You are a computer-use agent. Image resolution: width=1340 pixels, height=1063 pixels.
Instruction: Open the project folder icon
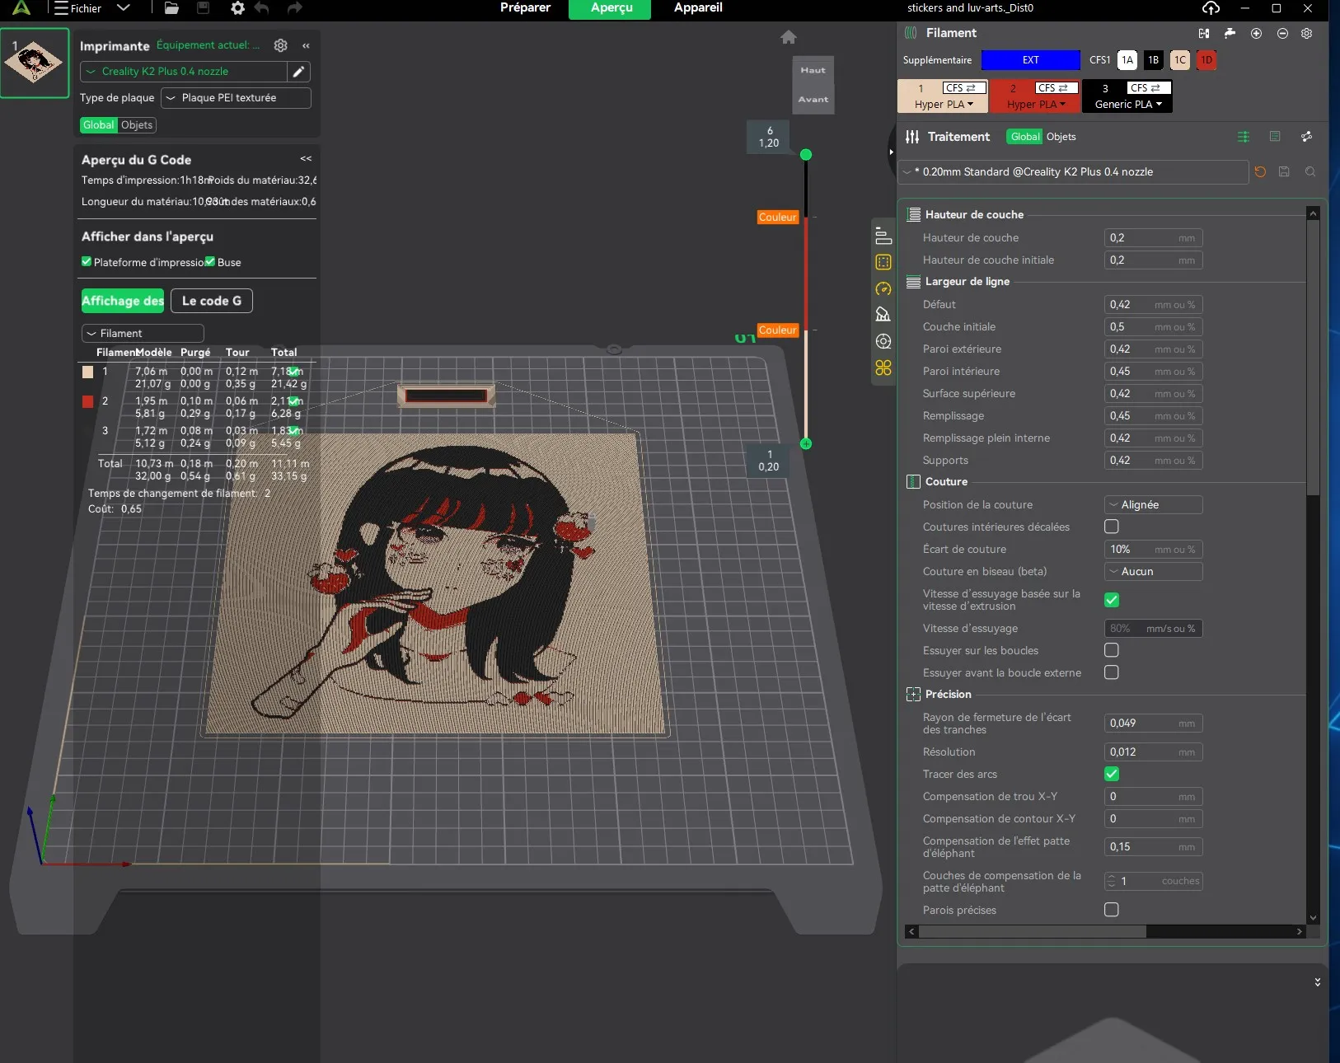[171, 8]
